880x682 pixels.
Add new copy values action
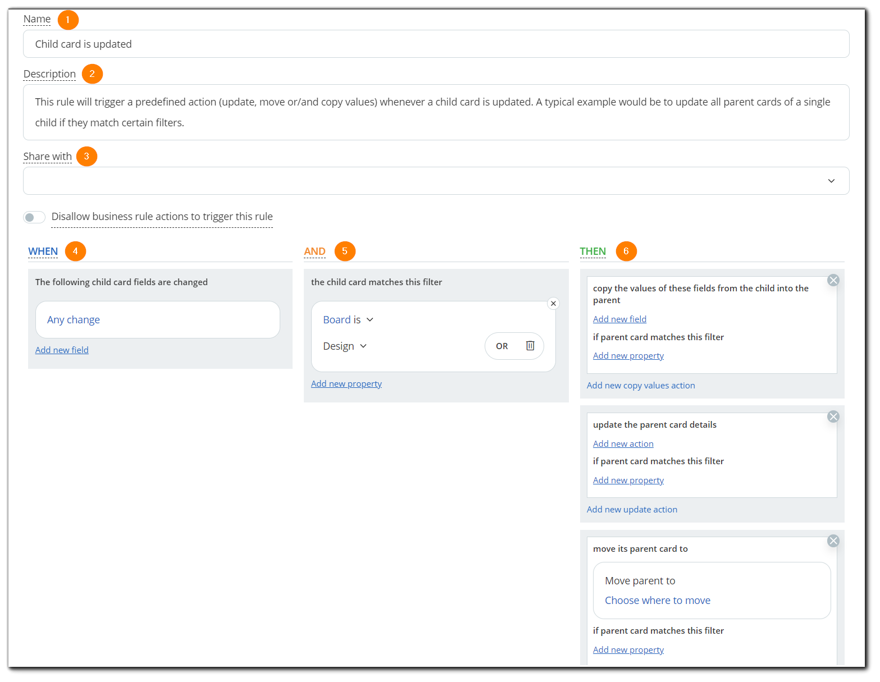641,386
